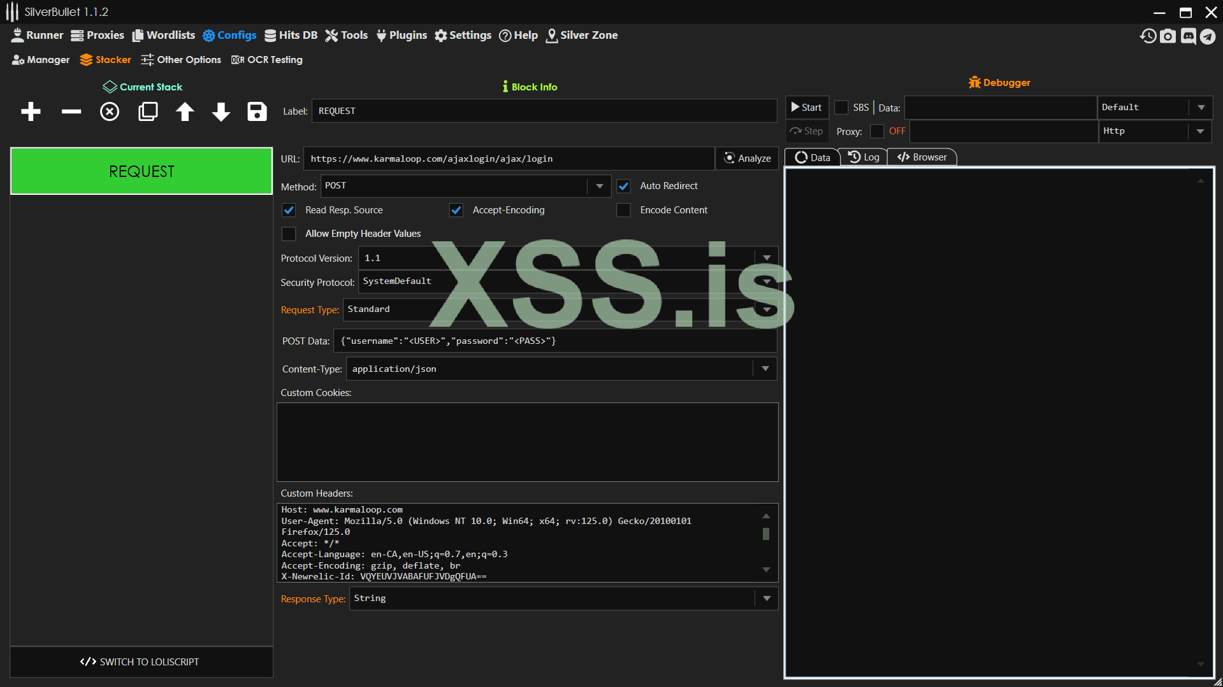Tick Allow Empty Header Values
This screenshot has height=687, width=1223.
click(x=289, y=234)
